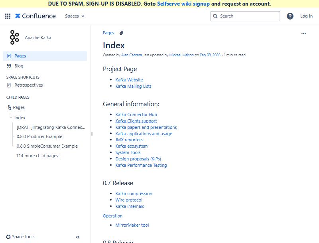Open Blog in the sidebar
Image resolution: width=319 pixels, height=243 pixels.
19,66
